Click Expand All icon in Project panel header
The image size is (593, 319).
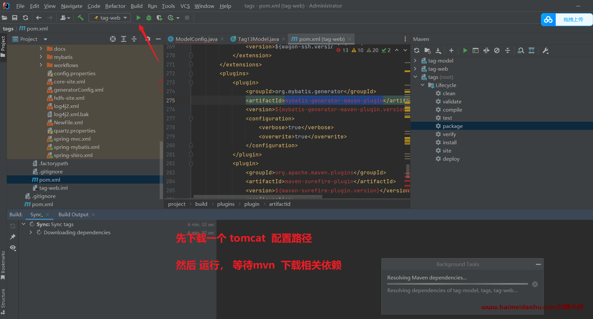pos(124,39)
